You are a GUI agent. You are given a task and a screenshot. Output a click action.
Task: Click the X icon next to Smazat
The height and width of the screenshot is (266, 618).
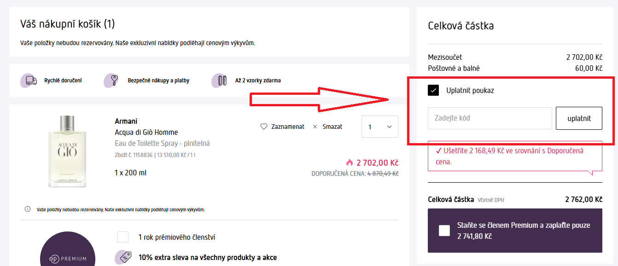click(315, 127)
